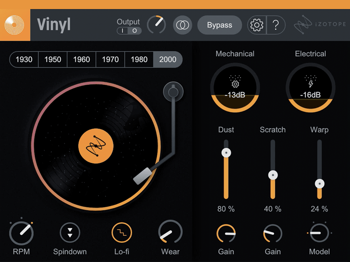Click the Bypass button
The width and height of the screenshot is (350, 262).
pyautogui.click(x=220, y=25)
